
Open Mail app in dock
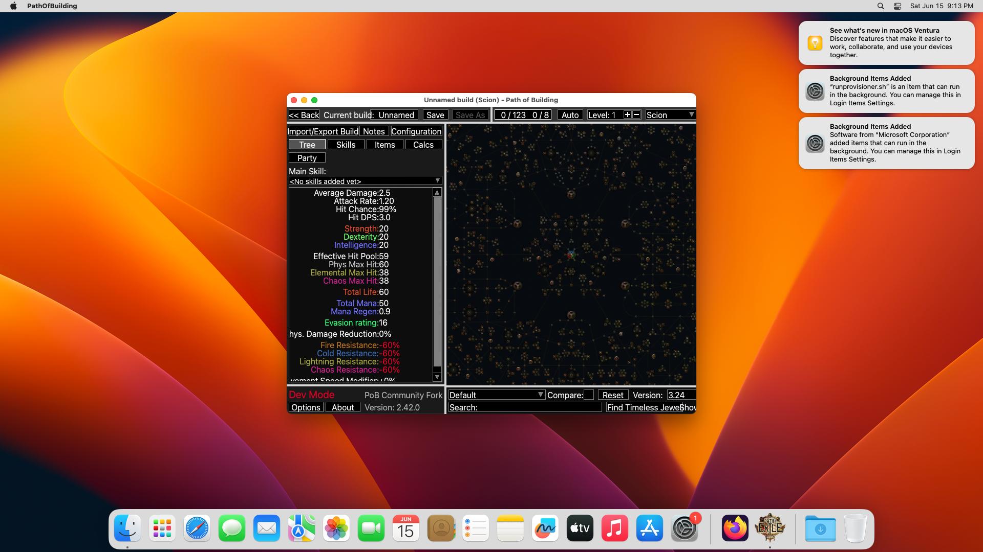(267, 528)
